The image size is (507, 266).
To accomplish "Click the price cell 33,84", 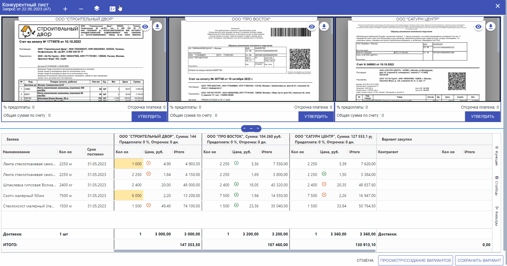I will (x=342, y=206).
